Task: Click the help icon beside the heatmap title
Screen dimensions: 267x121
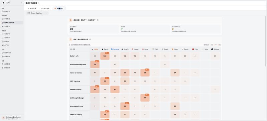Action: 90,39
